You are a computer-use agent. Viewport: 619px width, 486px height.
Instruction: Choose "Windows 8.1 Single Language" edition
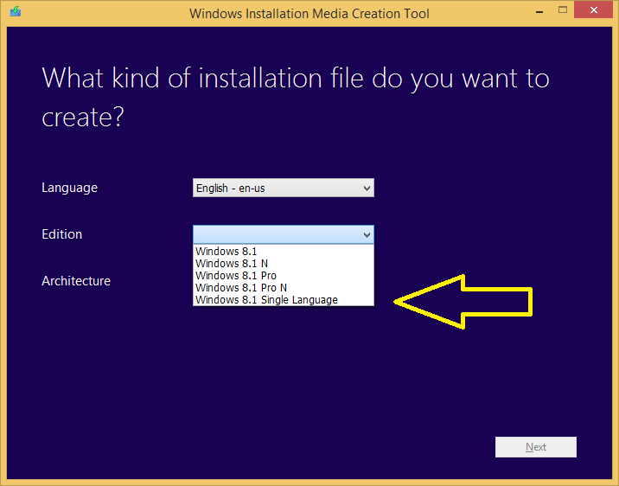click(x=266, y=300)
